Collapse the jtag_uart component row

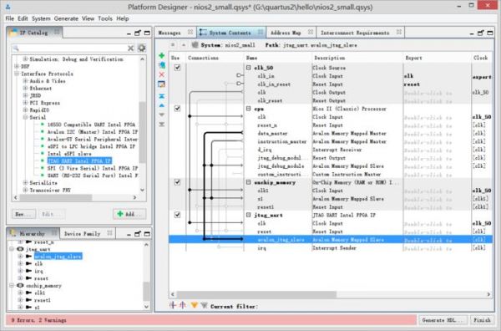[x=249, y=215]
